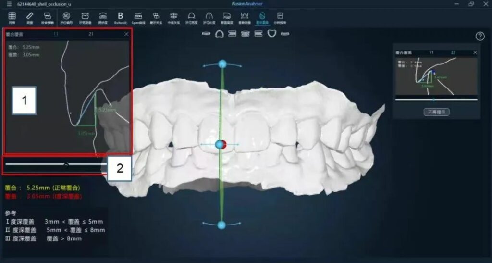Open the analysis report tool
492x263 pixels.
280,18
